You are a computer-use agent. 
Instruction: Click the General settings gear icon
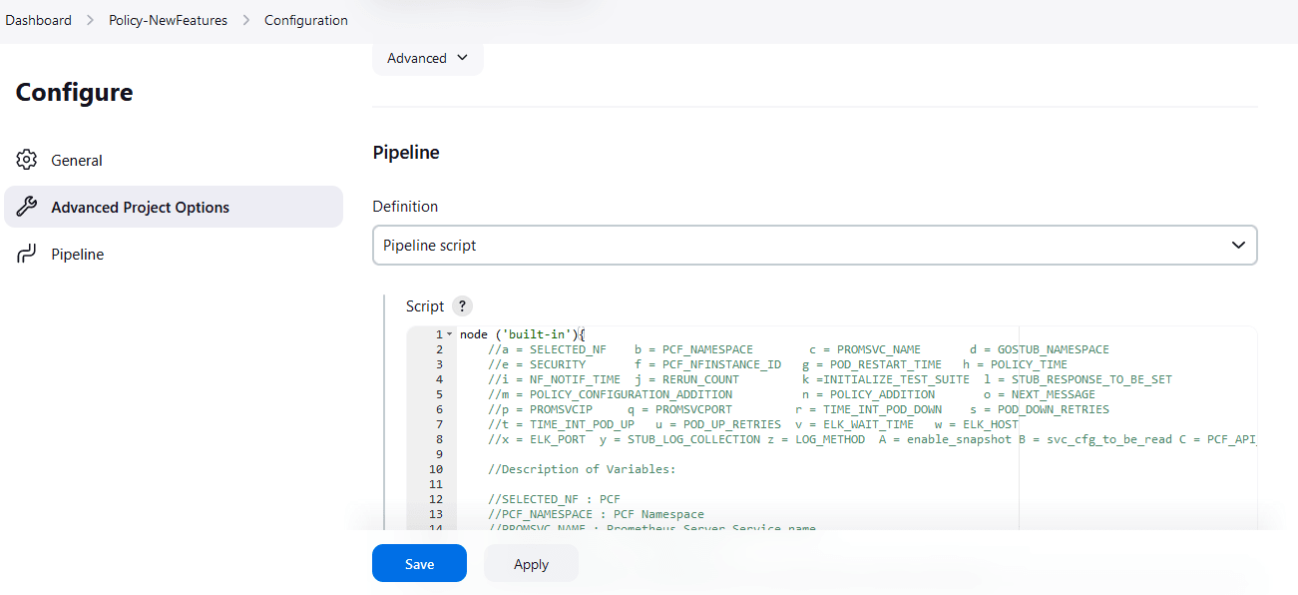pos(29,160)
